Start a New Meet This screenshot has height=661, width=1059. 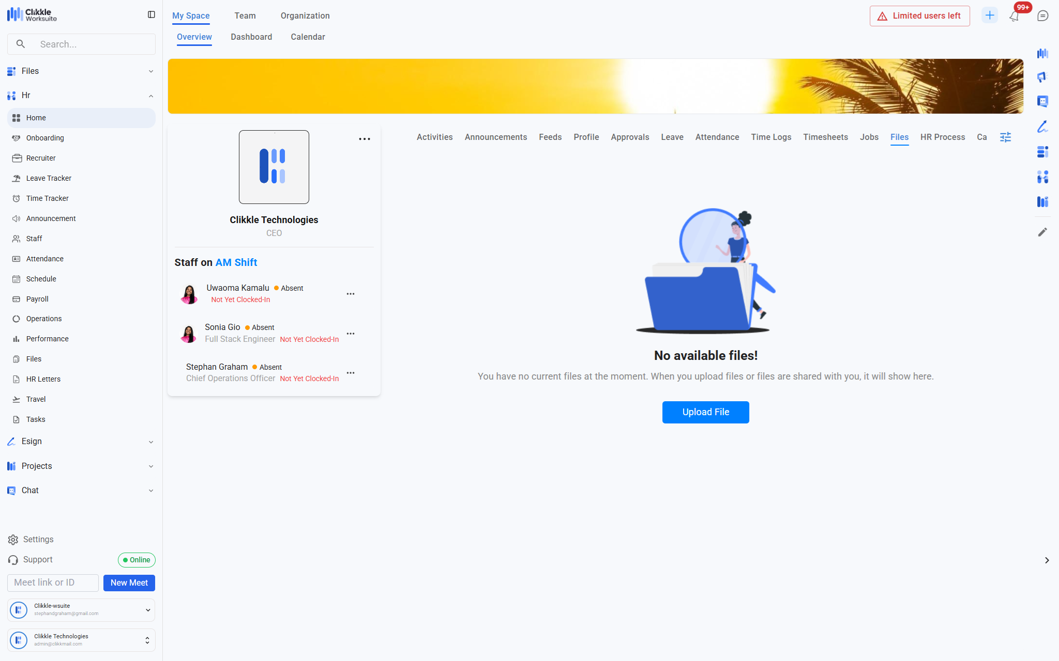tap(129, 583)
